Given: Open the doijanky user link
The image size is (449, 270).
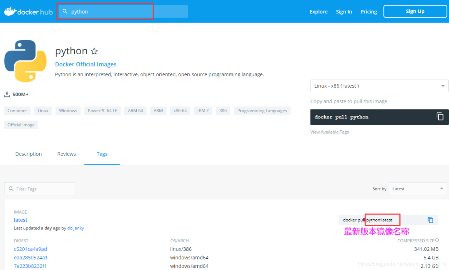Looking at the screenshot, I should click(76, 228).
